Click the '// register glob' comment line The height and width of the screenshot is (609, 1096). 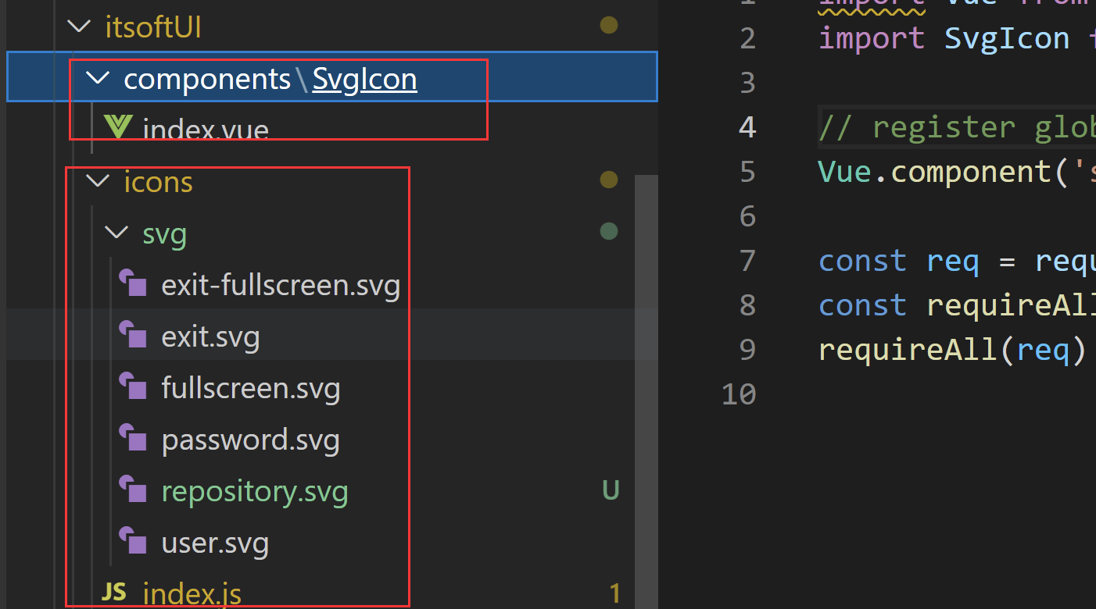tap(957, 126)
